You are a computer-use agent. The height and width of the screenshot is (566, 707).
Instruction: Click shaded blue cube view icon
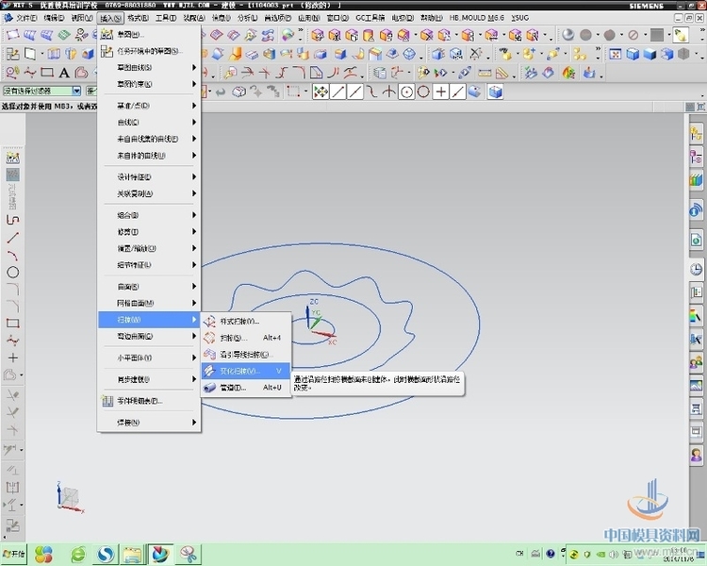(649, 54)
